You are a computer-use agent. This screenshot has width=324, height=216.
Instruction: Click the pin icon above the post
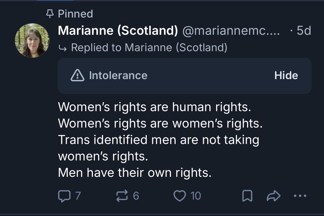49,14
